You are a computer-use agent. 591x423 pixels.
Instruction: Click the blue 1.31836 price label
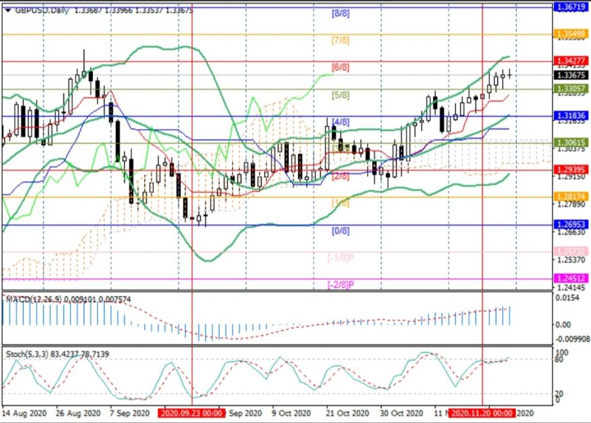coord(571,116)
